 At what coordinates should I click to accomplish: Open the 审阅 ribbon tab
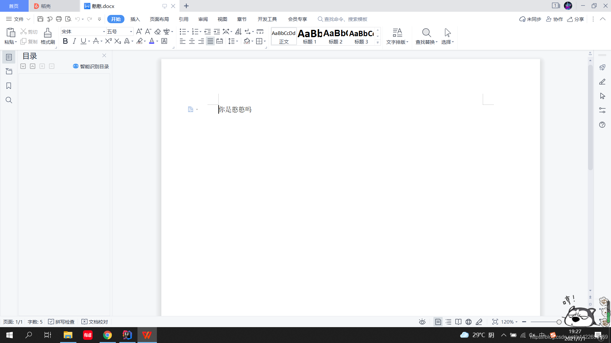pyautogui.click(x=203, y=19)
